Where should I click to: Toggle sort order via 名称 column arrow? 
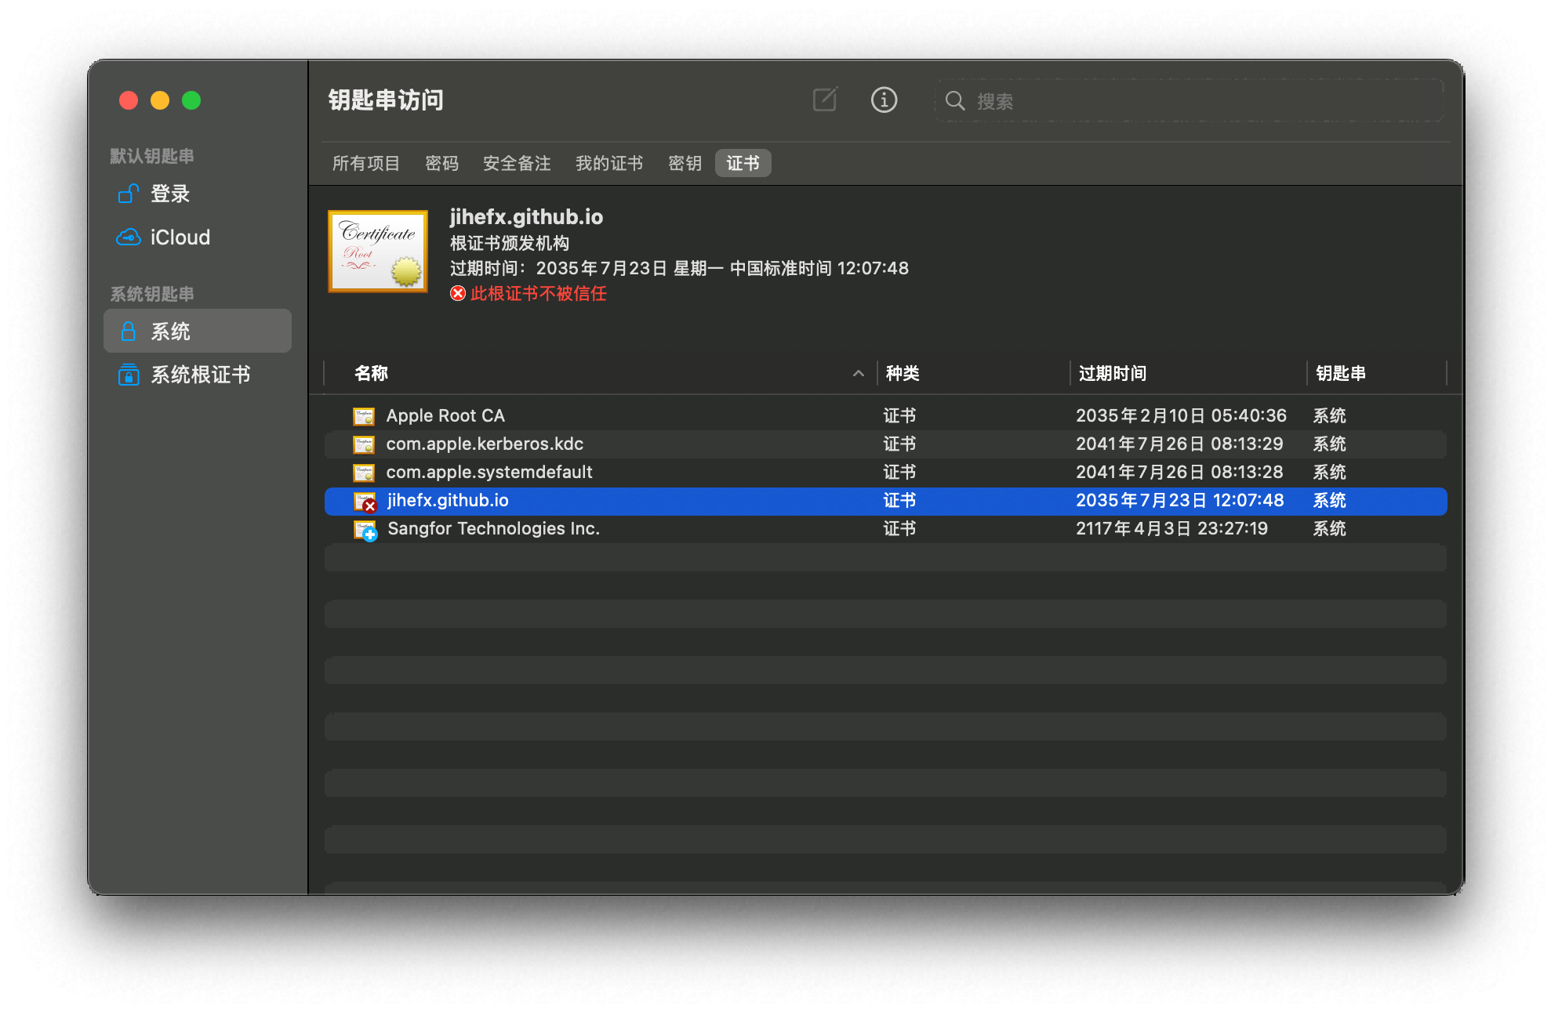[858, 374]
